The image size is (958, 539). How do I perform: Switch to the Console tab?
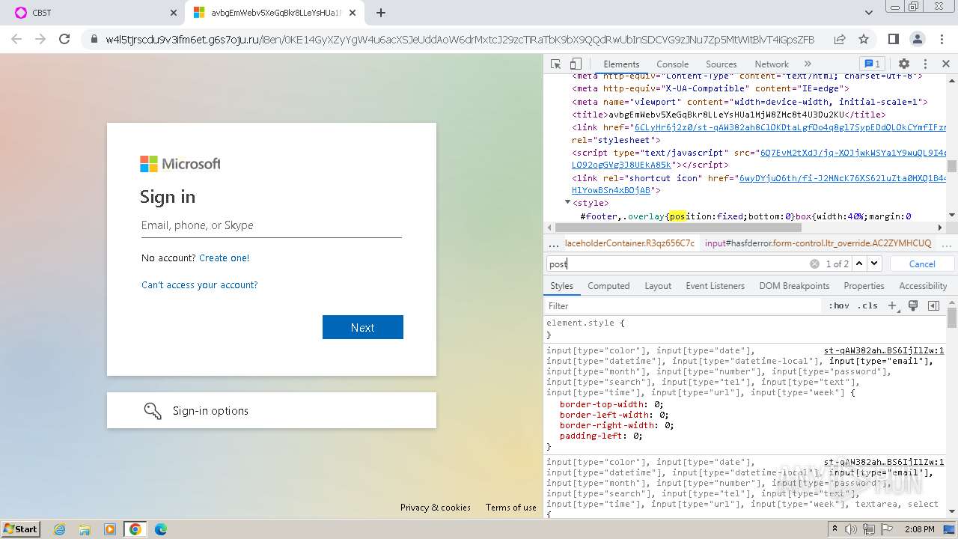[672, 64]
